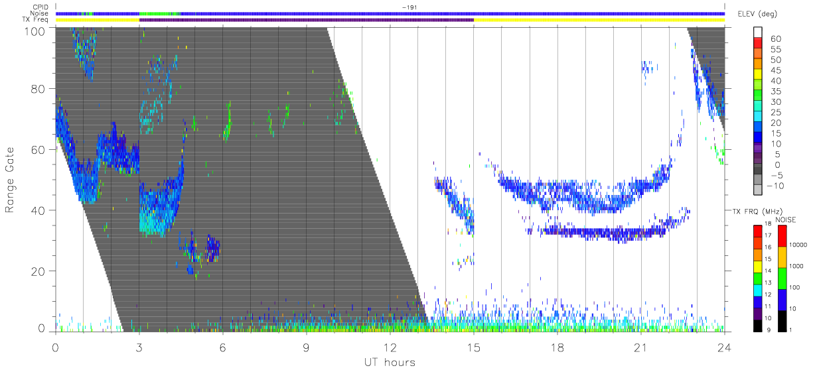The image size is (815, 376).
Task: Select the red segment of ELEV color bar
Action: click(x=757, y=44)
